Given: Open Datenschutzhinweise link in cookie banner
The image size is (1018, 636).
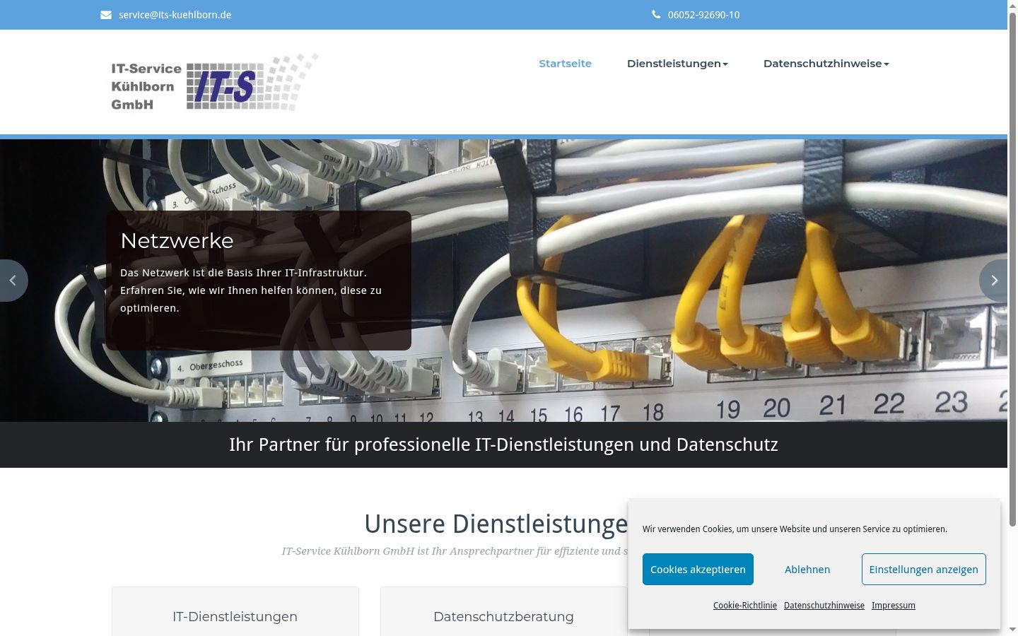Looking at the screenshot, I should pyautogui.click(x=824, y=606).
